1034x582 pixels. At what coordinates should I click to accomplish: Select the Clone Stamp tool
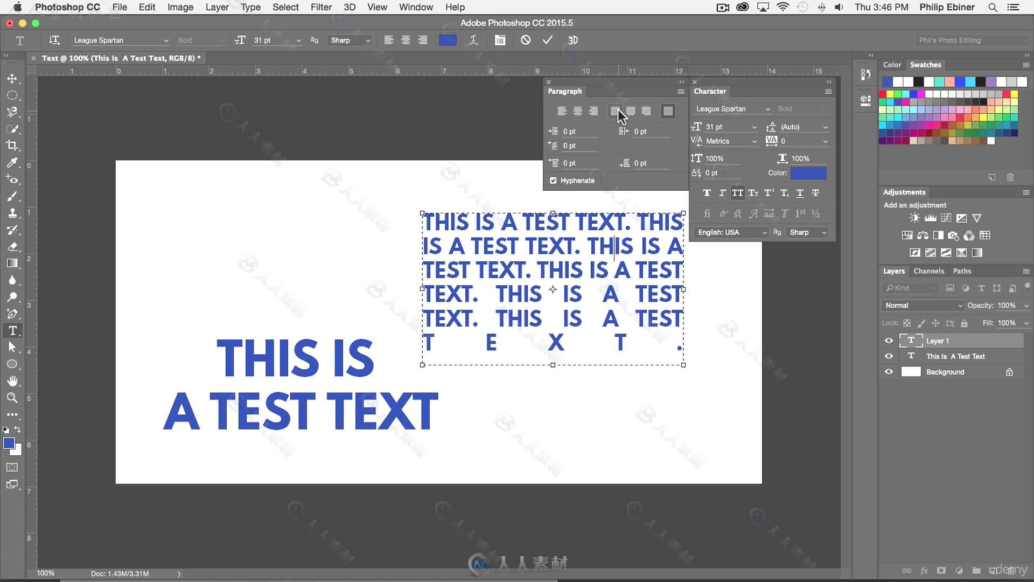pos(12,213)
